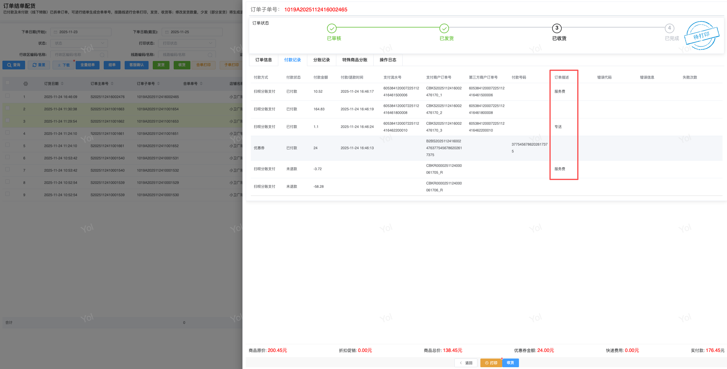The image size is (727, 369).
Task: Click the blue 收货 button at the bottom
Action: tap(510, 363)
